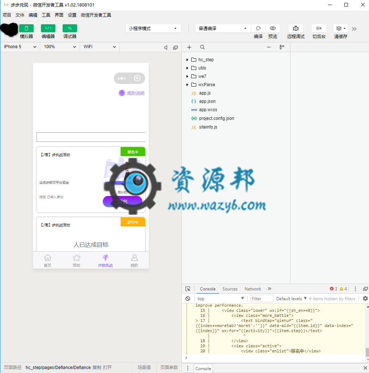This screenshot has height=373, width=369.
Task: Open the 文件 menu
Action: (x=20, y=15)
